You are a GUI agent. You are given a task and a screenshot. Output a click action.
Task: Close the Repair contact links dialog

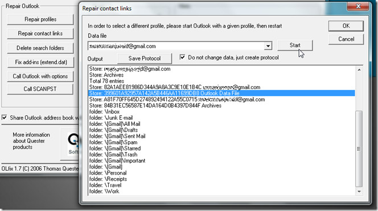click(x=358, y=6)
